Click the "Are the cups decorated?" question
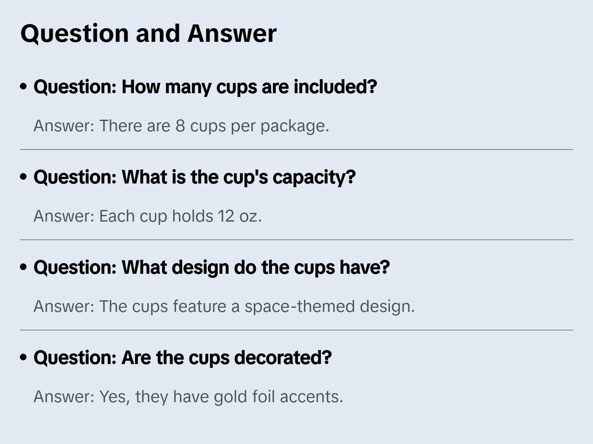The height and width of the screenshot is (444, 593). (183, 358)
